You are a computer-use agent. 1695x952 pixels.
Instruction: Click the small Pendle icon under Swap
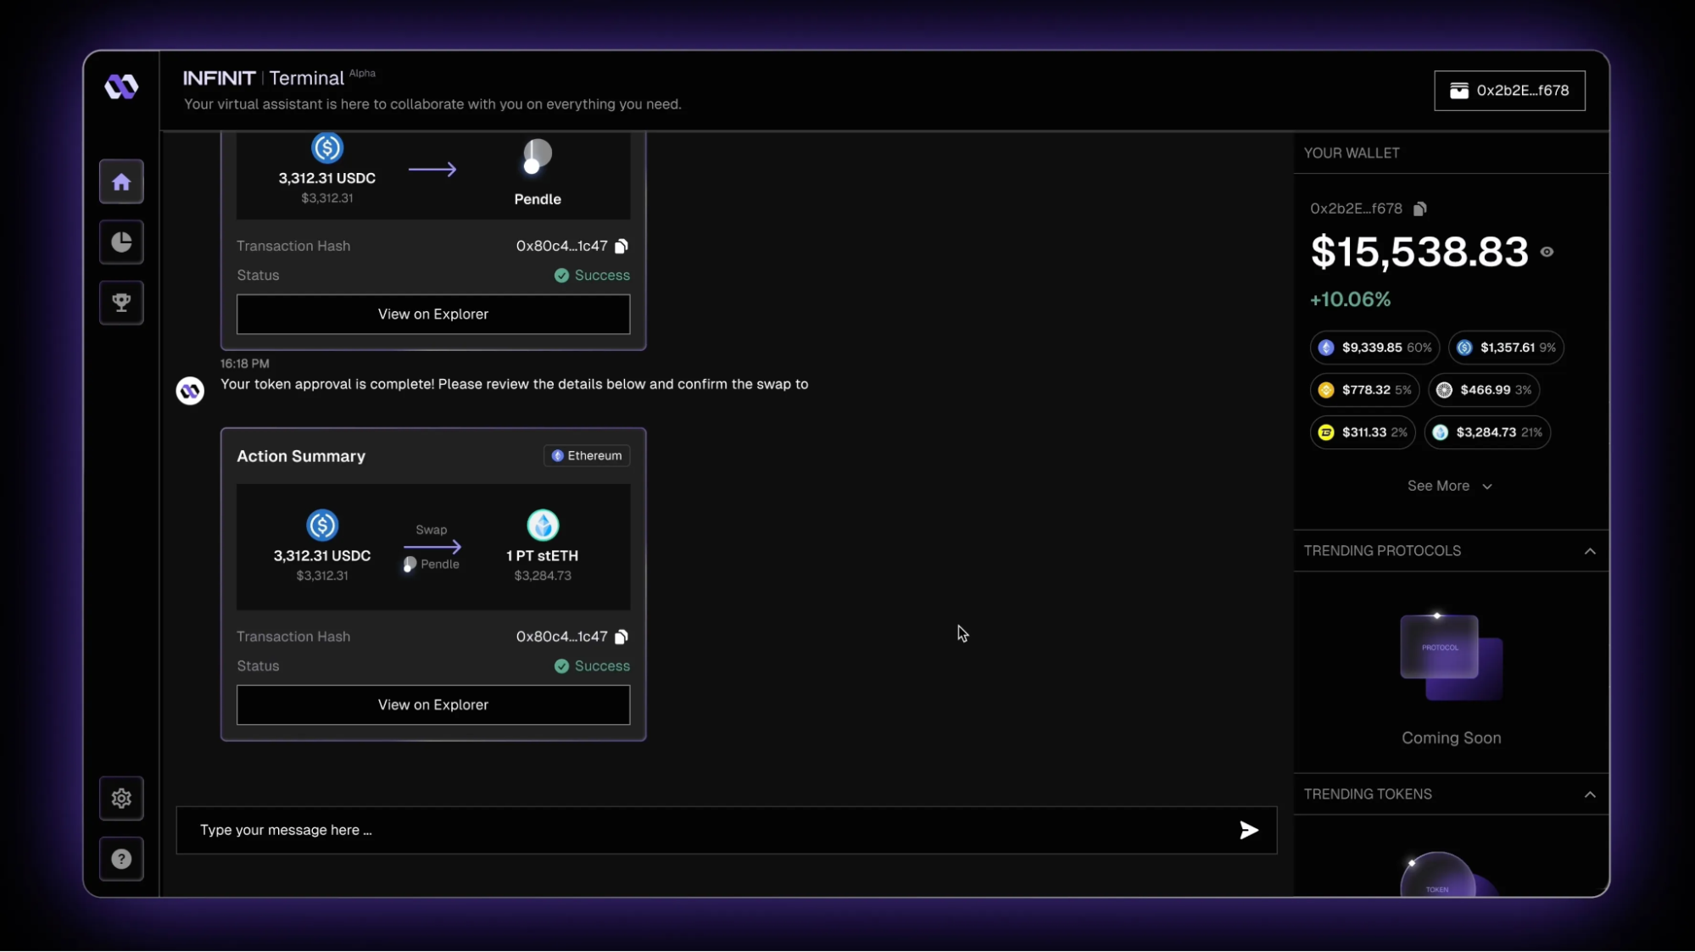[x=410, y=565]
